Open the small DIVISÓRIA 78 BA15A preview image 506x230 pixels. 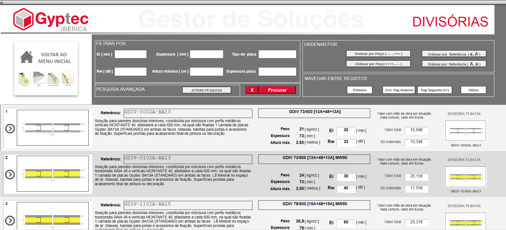point(466,221)
